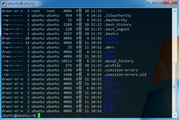Click the .dmrc file name
Image resolution: width=179 pixels, height=120 pixels.
(109, 47)
